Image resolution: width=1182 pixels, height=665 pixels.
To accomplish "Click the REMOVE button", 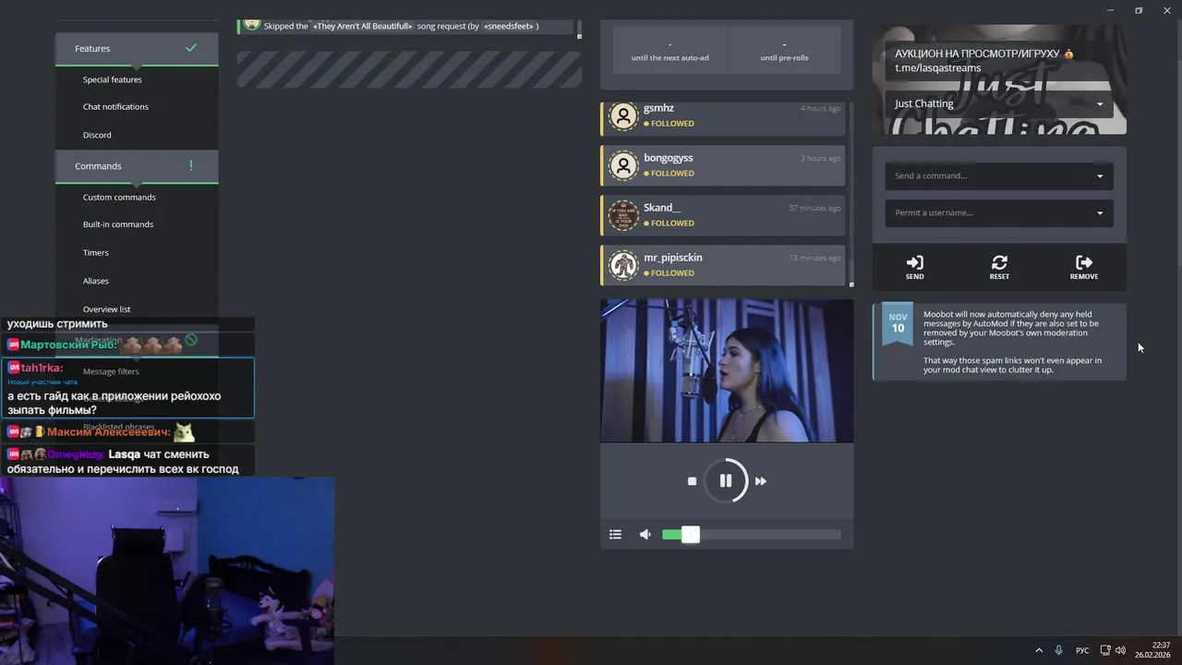I will [x=1084, y=268].
